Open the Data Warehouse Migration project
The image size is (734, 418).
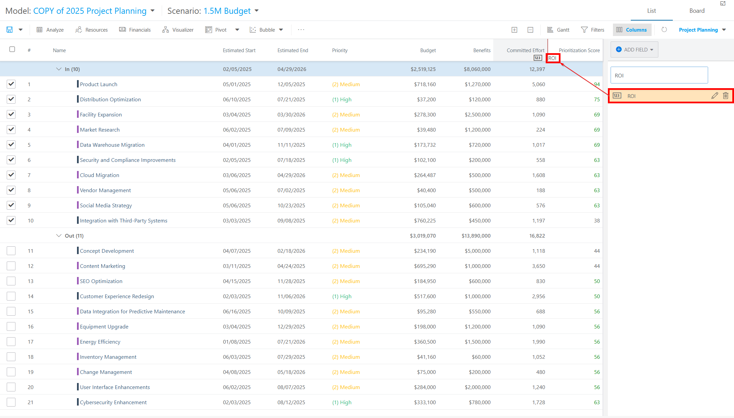(112, 145)
